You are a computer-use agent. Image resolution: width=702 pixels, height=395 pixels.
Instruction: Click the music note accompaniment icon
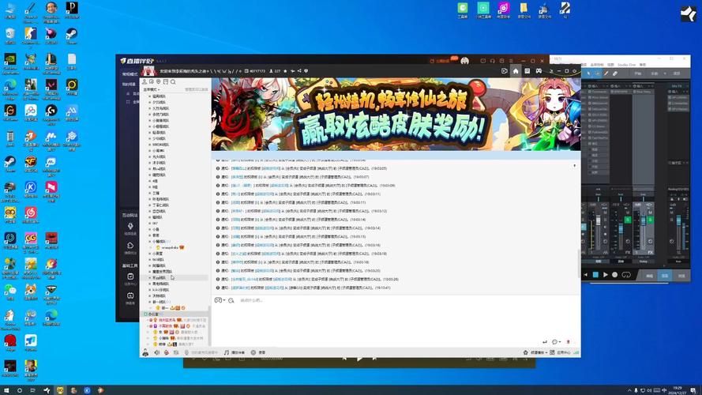tap(227, 352)
